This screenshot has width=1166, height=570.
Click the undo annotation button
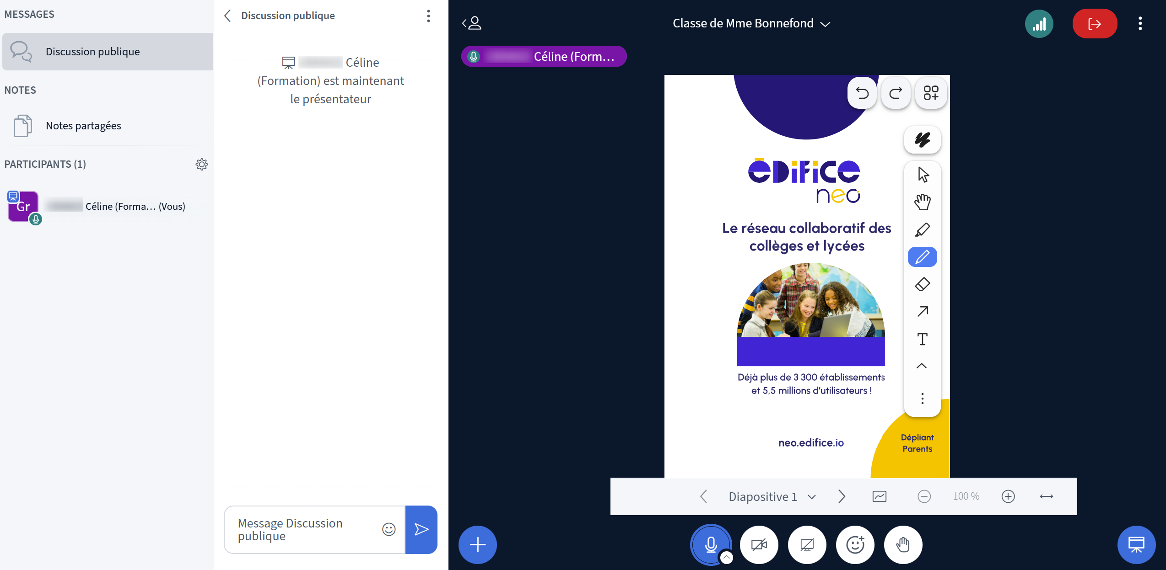click(x=862, y=93)
